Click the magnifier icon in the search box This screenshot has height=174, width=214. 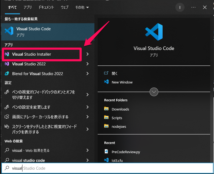pyautogui.click(x=7, y=168)
